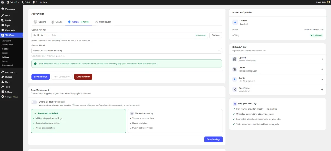The image size is (331, 151).
Task: Click the OpenAI logo under Get an API key
Action: point(234,59)
